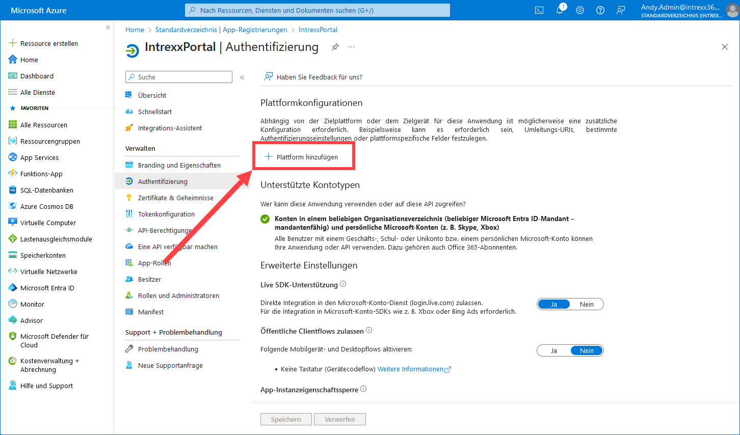Open Integrations-Assistent
The height and width of the screenshot is (435, 740).
[x=170, y=128]
